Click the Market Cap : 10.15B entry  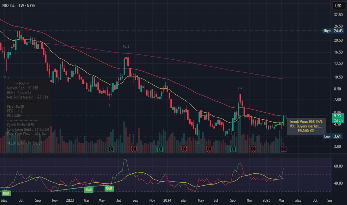tap(23, 88)
